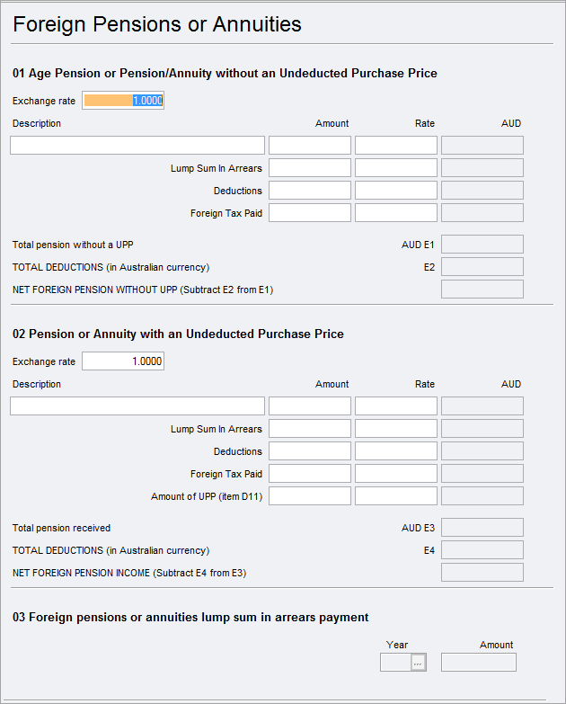Viewport: 566px width, 704px height.
Task: Click section 01 Foreign Tax Paid rate field
Action: (x=396, y=213)
